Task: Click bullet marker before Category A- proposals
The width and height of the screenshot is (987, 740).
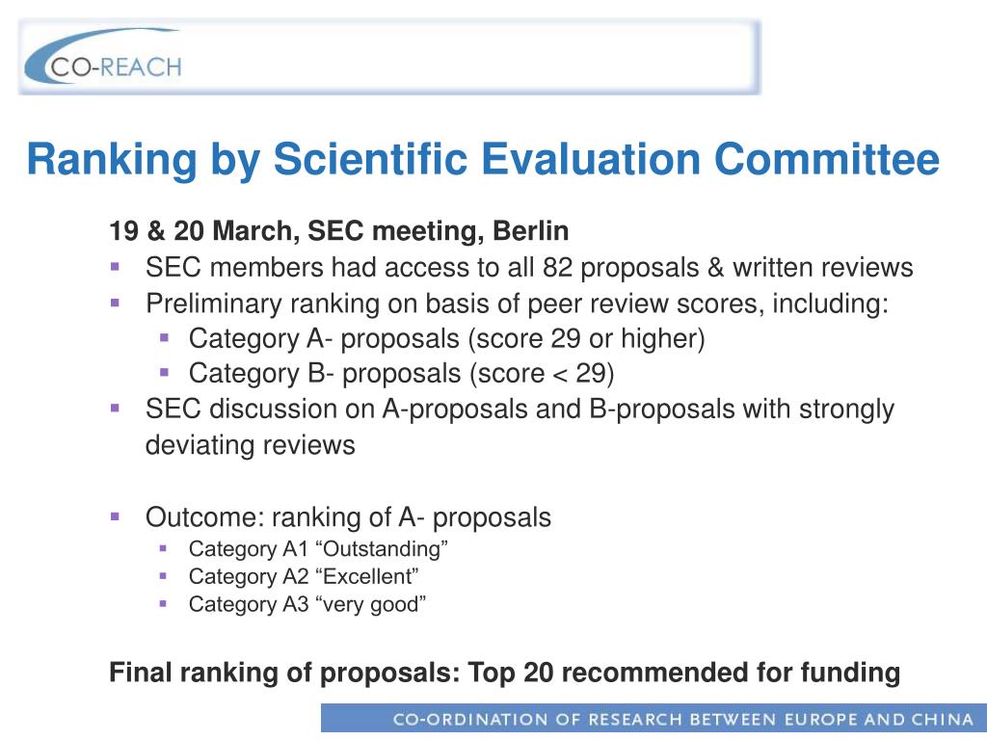Action: pos(164,338)
